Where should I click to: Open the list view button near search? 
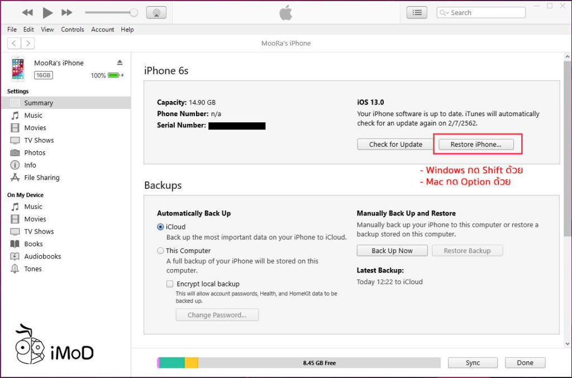pos(417,12)
